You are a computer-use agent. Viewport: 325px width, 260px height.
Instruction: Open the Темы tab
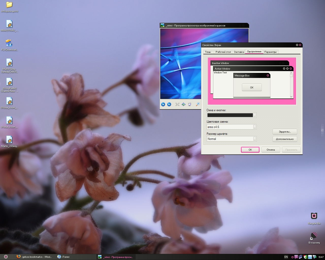tap(208, 52)
